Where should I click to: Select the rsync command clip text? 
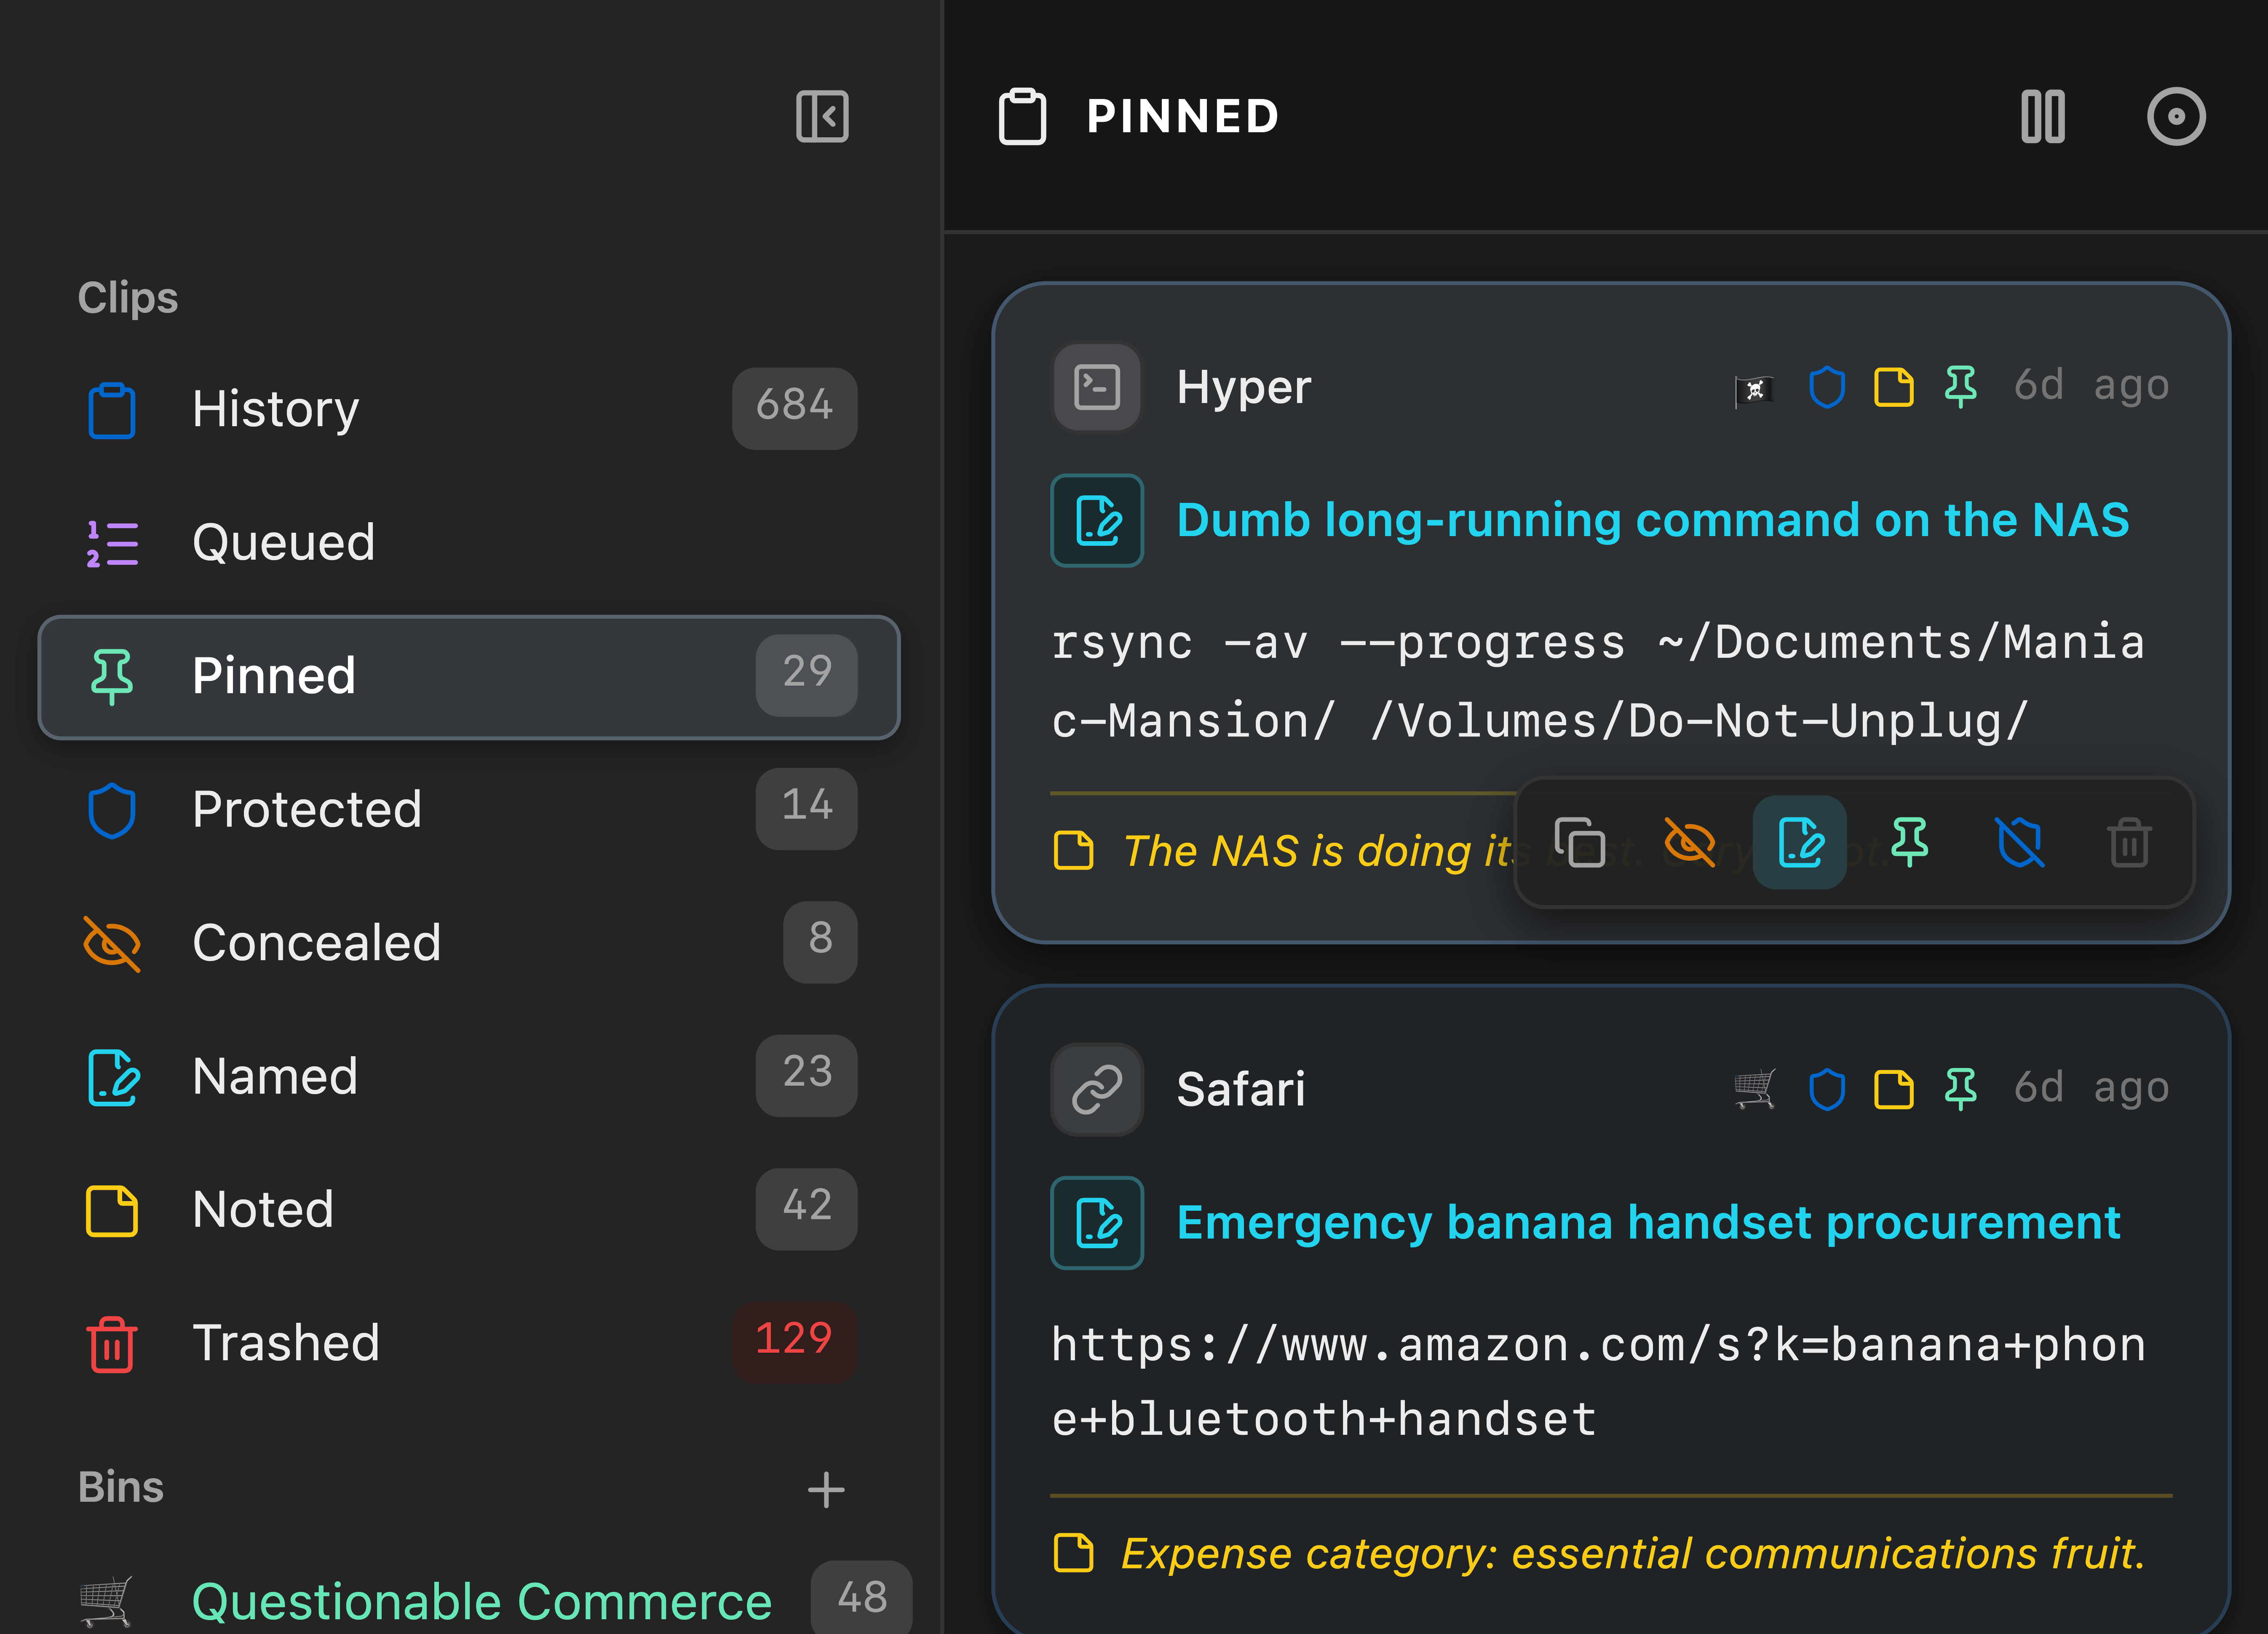pyautogui.click(x=1597, y=681)
